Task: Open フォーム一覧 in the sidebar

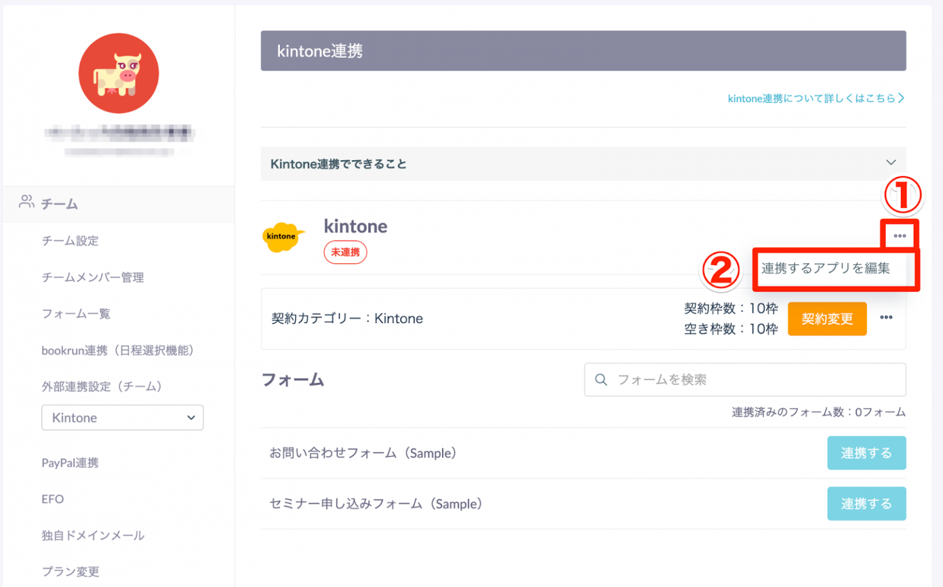Action: tap(76, 313)
